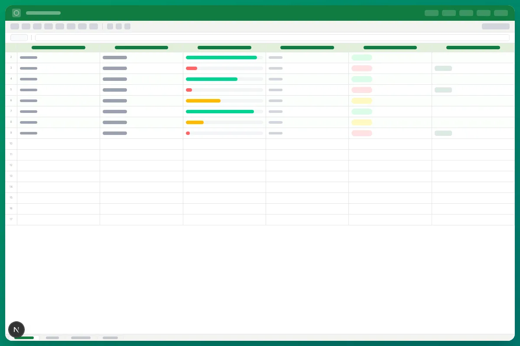Click the eighth toolbar button before the divider
This screenshot has height=346, width=520.
click(x=94, y=26)
